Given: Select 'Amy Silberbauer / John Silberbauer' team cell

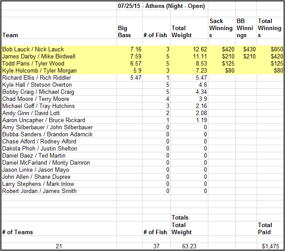Looking at the screenshot, I should coord(47,127).
